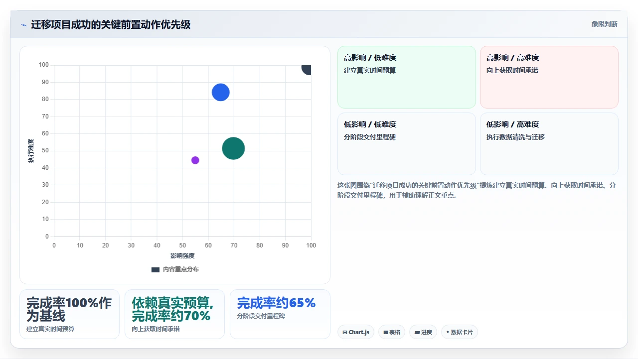Click 执行数据清洗与迁移 text
638x359 pixels.
click(x=515, y=137)
